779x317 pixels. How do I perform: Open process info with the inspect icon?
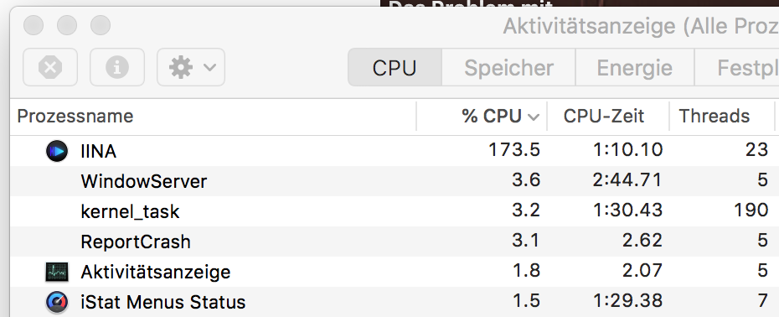tap(117, 67)
